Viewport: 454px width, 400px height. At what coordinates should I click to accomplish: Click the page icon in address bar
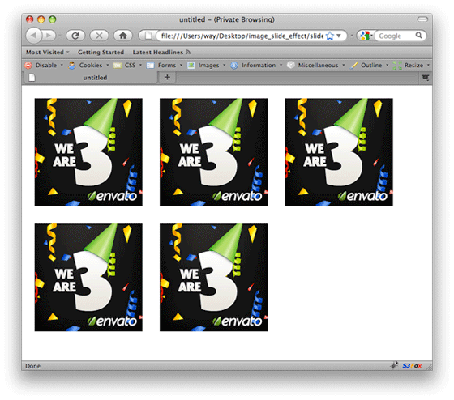point(148,36)
